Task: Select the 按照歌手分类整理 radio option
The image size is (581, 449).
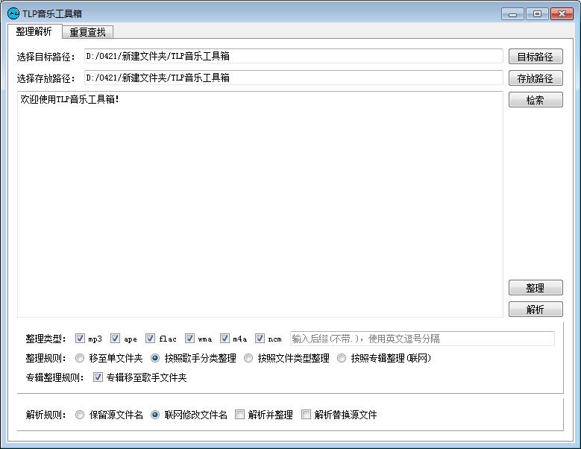Action: [x=155, y=358]
